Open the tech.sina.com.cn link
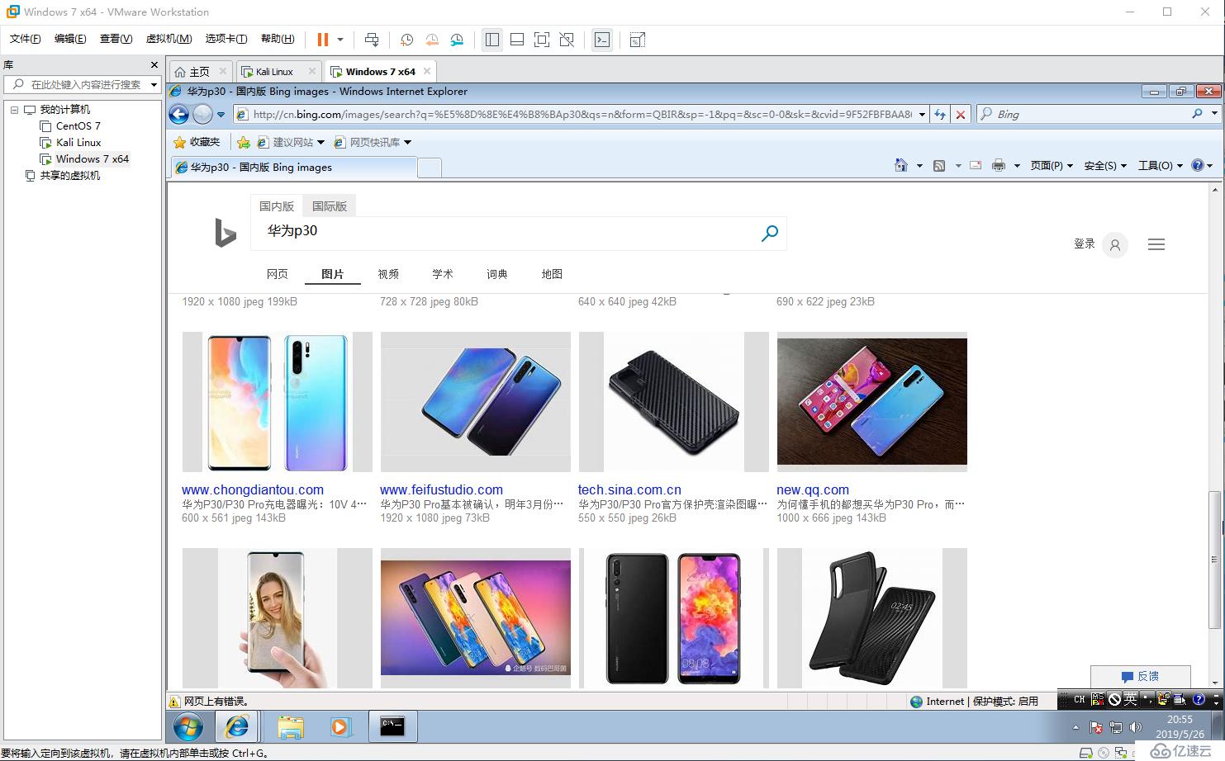The height and width of the screenshot is (761, 1225). [x=629, y=489]
